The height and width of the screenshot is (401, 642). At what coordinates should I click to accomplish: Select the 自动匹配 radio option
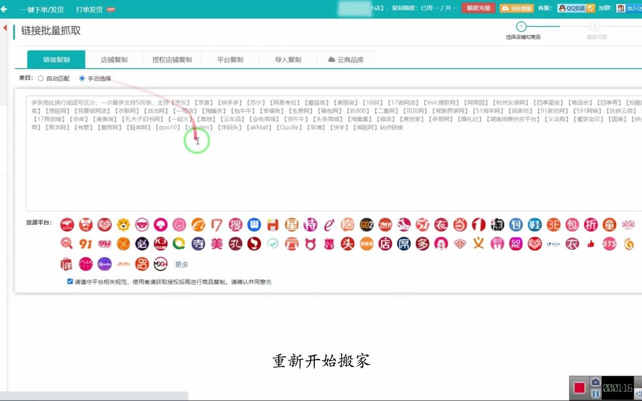click(x=40, y=78)
